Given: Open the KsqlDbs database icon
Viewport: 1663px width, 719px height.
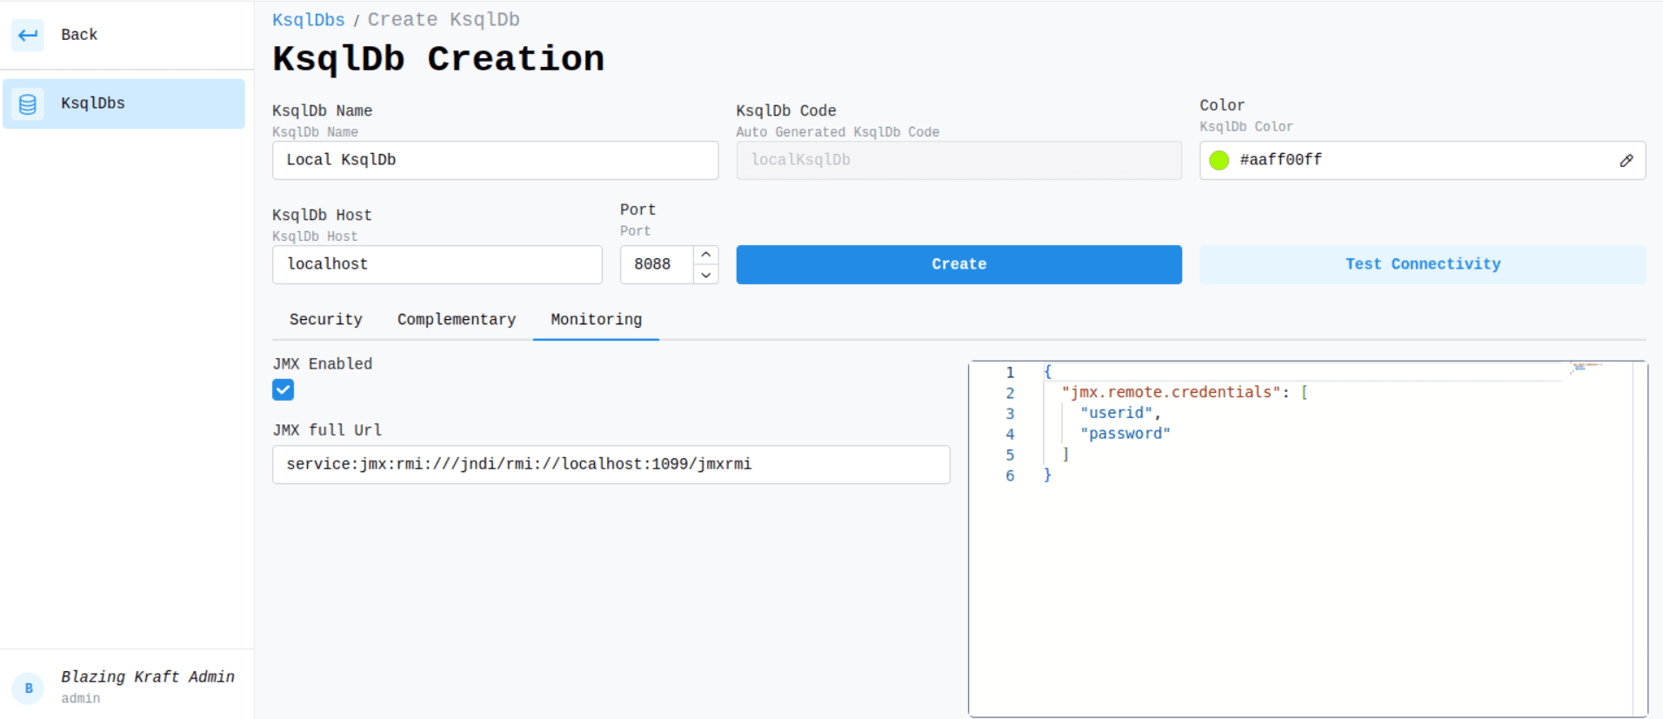Looking at the screenshot, I should click(x=28, y=103).
